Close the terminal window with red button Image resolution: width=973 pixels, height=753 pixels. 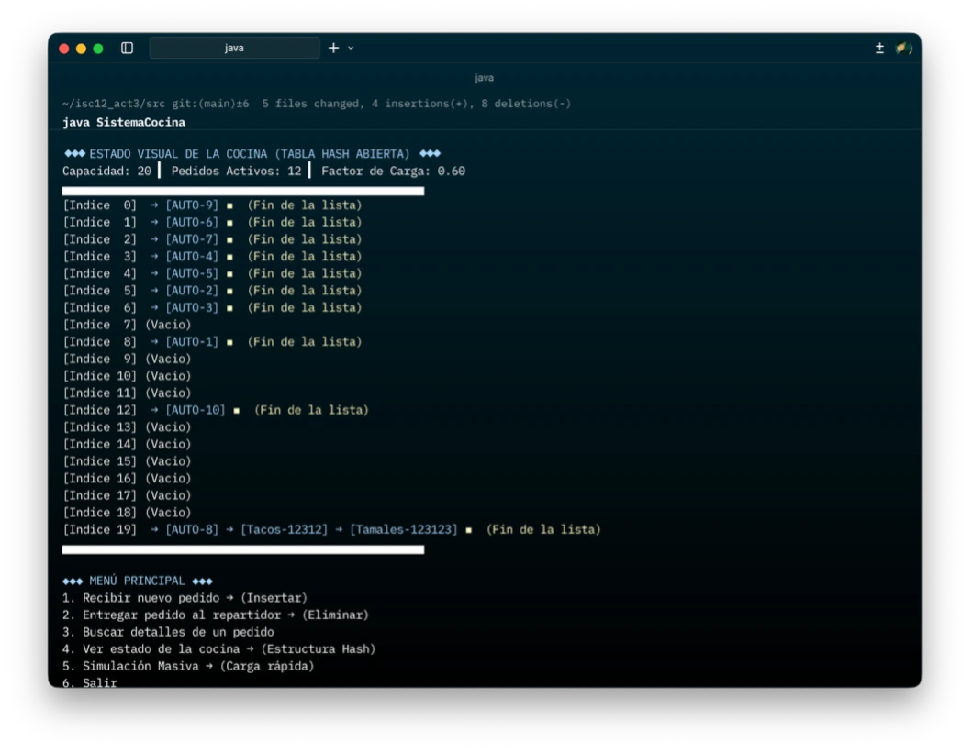coord(64,49)
